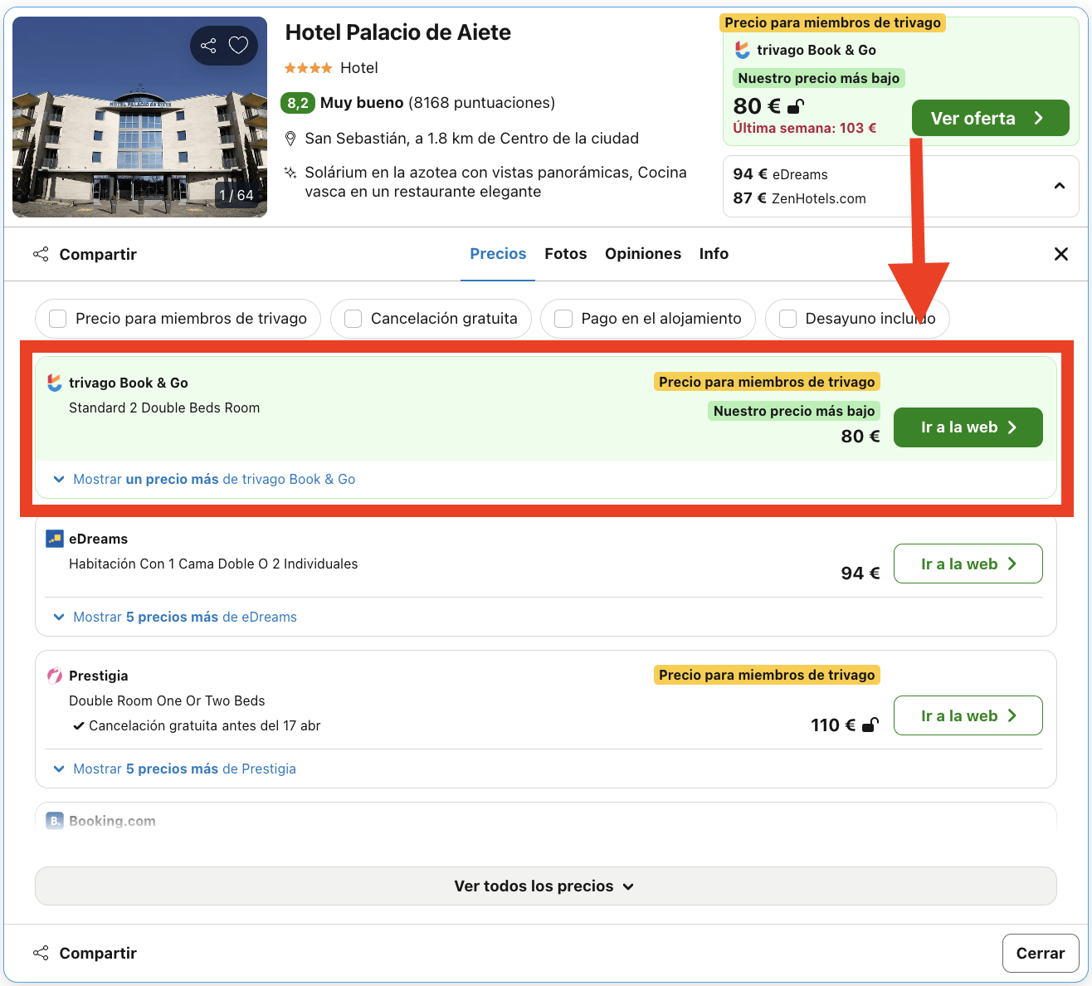Click the green 8,2 rating badge

(x=298, y=103)
